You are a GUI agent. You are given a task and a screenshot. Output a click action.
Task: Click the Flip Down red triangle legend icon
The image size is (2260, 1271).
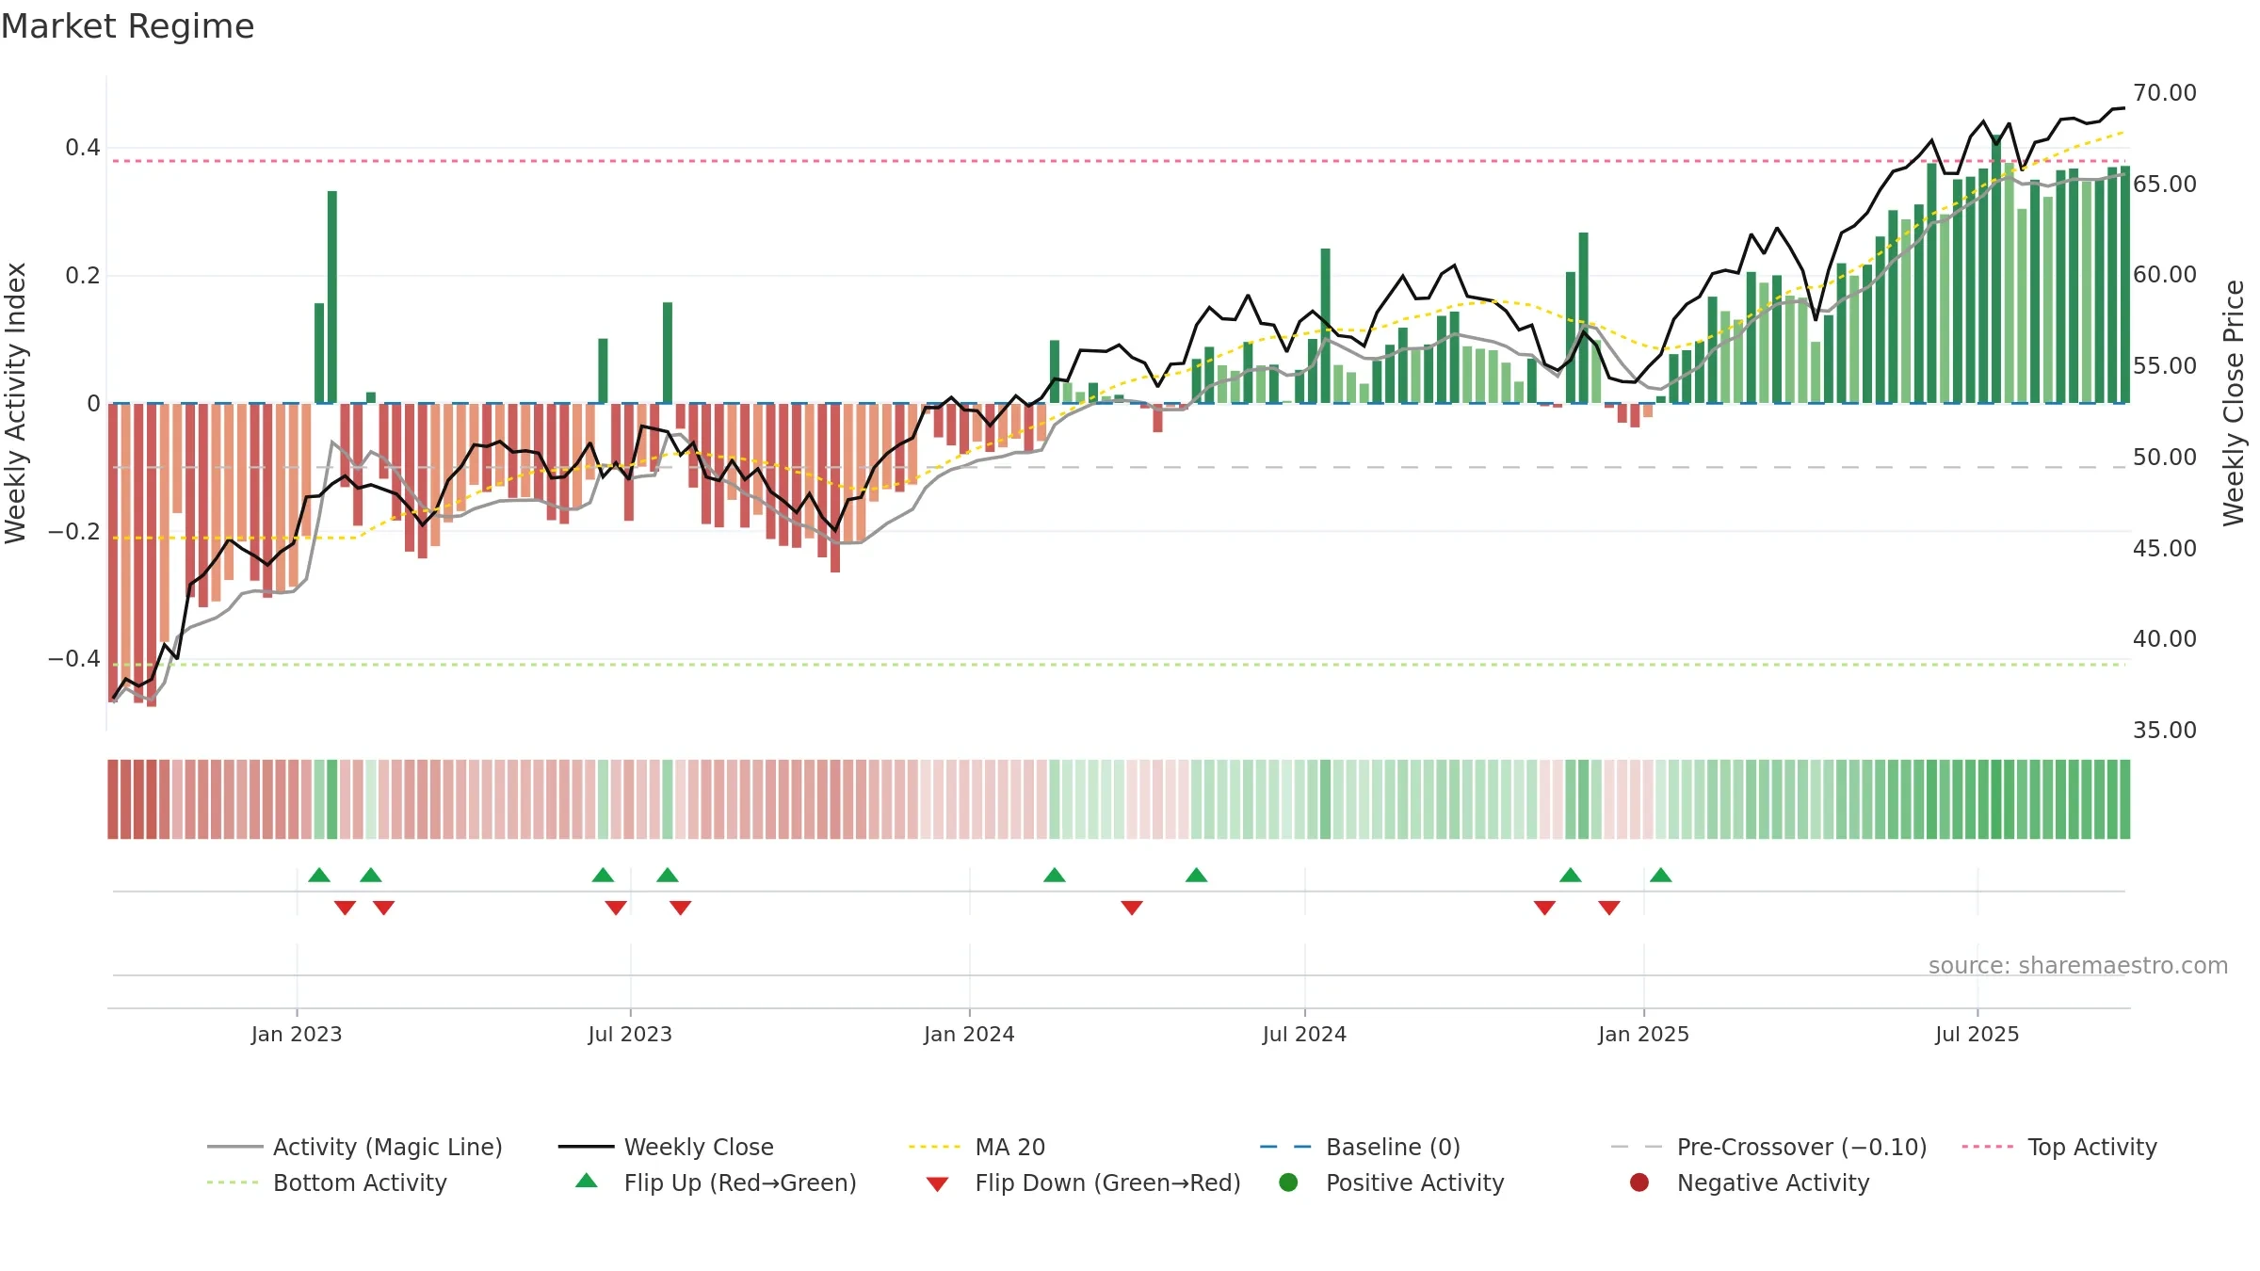pyautogui.click(x=937, y=1184)
